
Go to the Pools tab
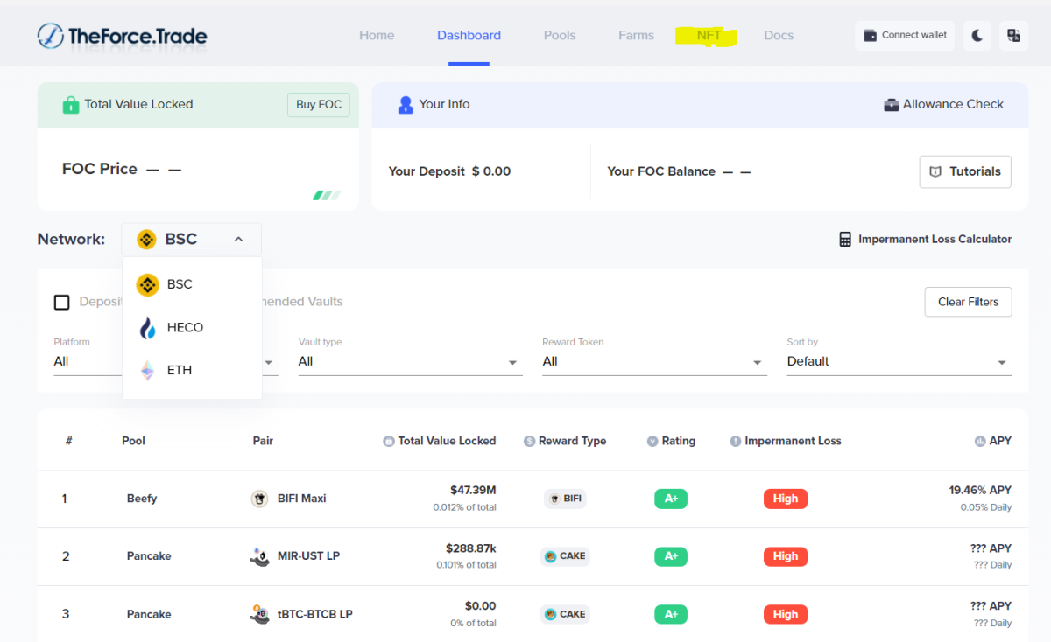tap(560, 36)
